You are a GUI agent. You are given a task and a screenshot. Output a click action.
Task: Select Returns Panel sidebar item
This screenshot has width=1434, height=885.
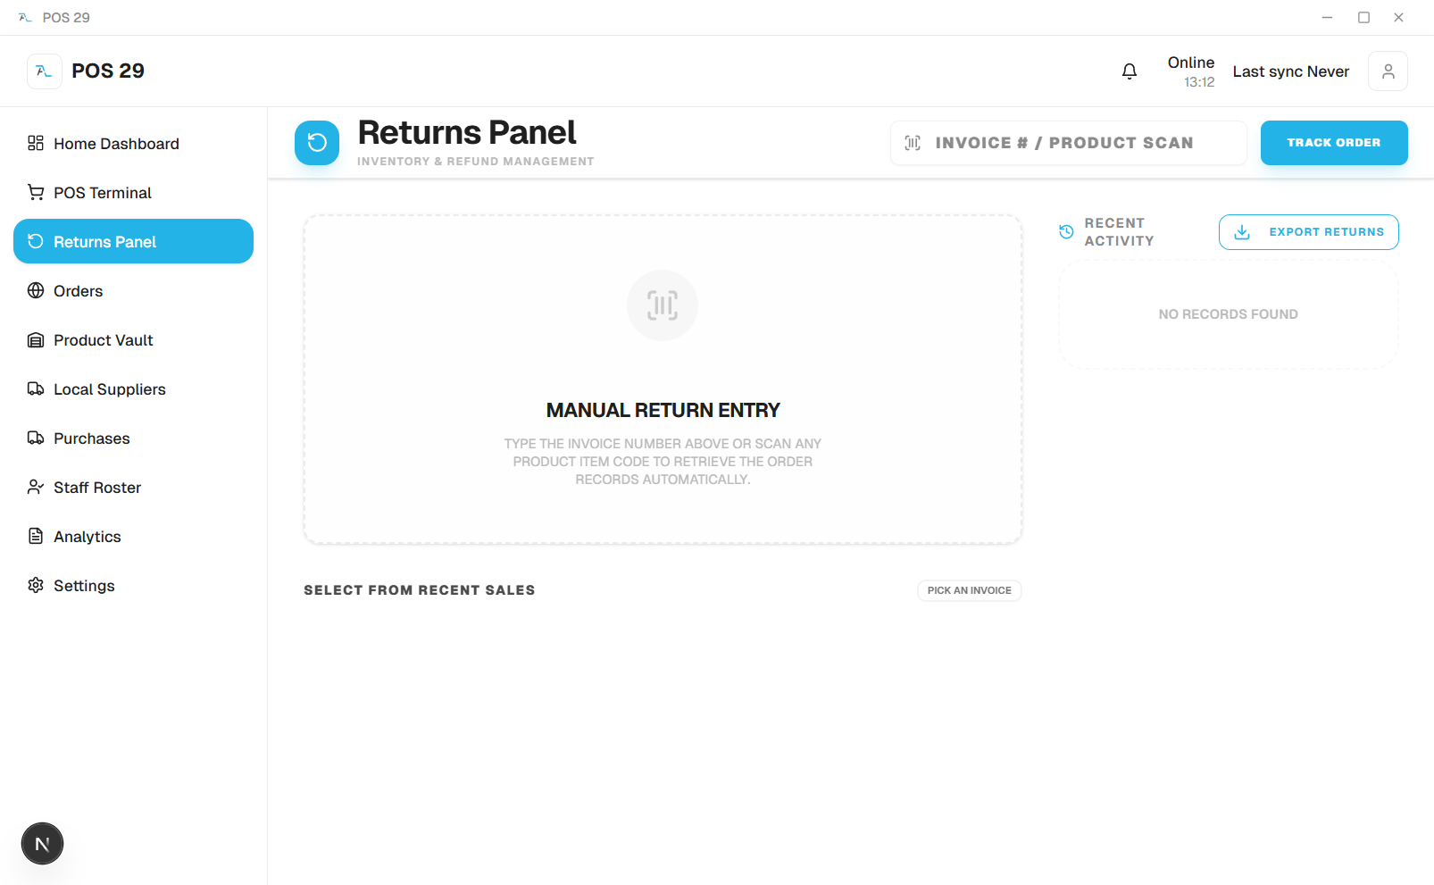click(133, 241)
